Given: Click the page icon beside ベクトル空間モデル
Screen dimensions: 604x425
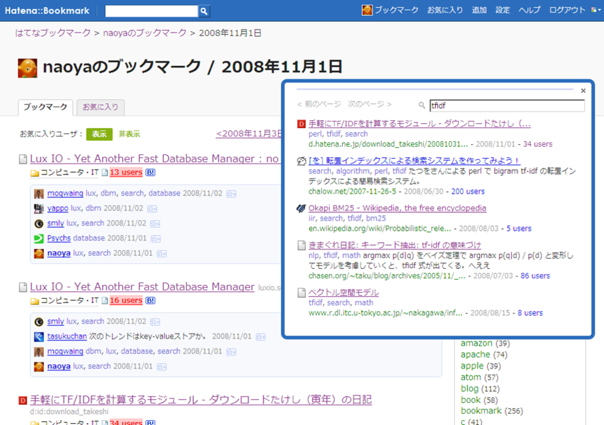Looking at the screenshot, I should tap(301, 293).
